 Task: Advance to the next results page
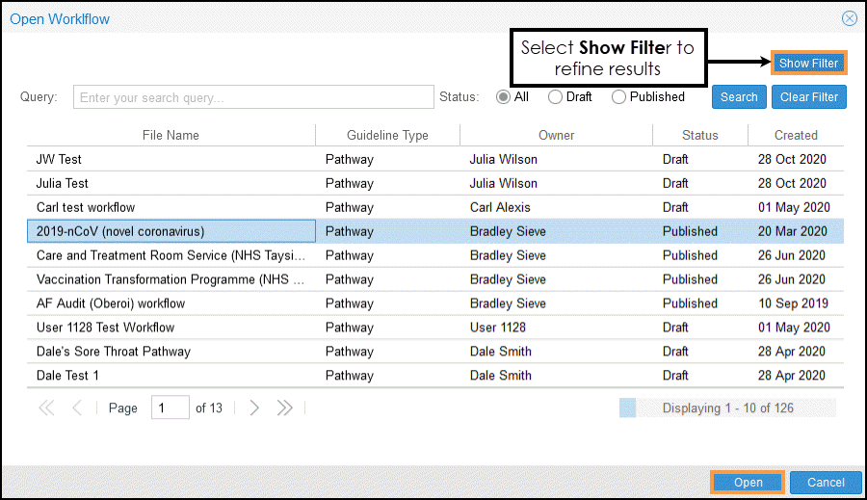pos(254,408)
